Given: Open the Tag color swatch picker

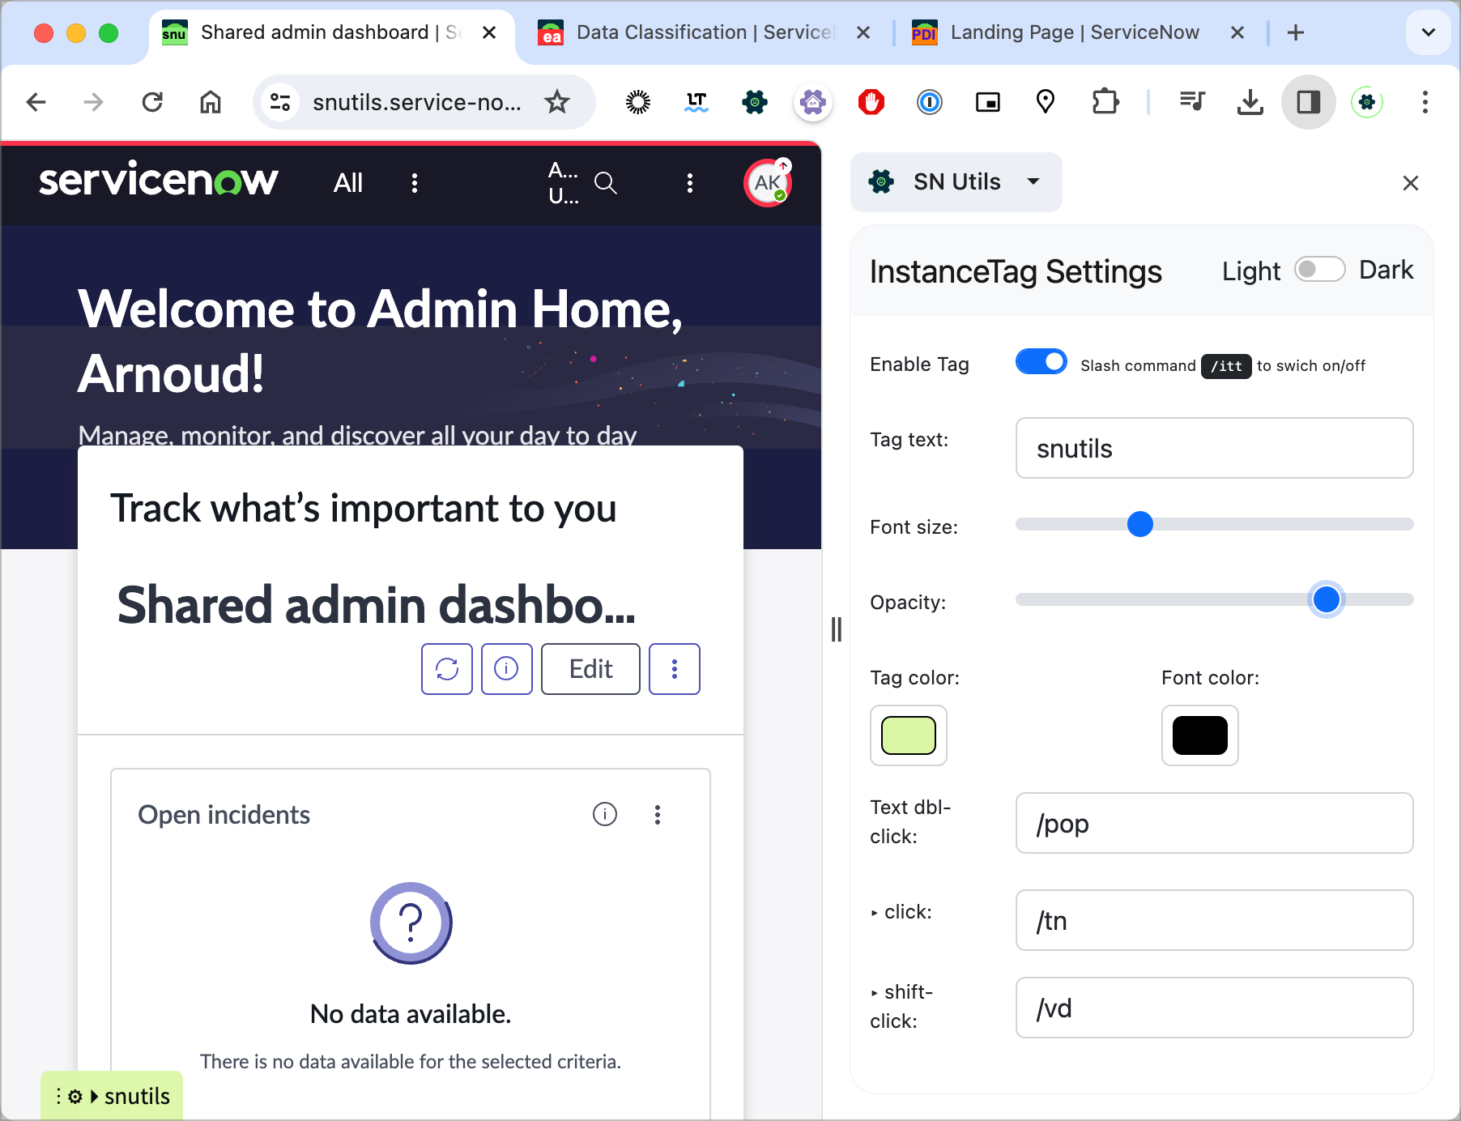Looking at the screenshot, I should 908,735.
